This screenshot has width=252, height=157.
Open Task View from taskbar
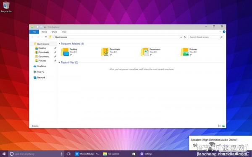point(68,154)
